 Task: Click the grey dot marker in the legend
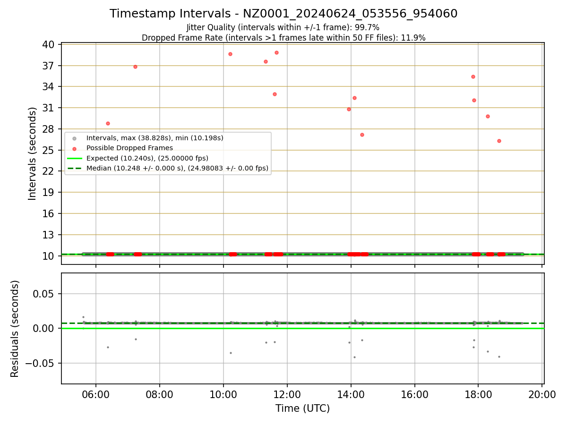74,138
